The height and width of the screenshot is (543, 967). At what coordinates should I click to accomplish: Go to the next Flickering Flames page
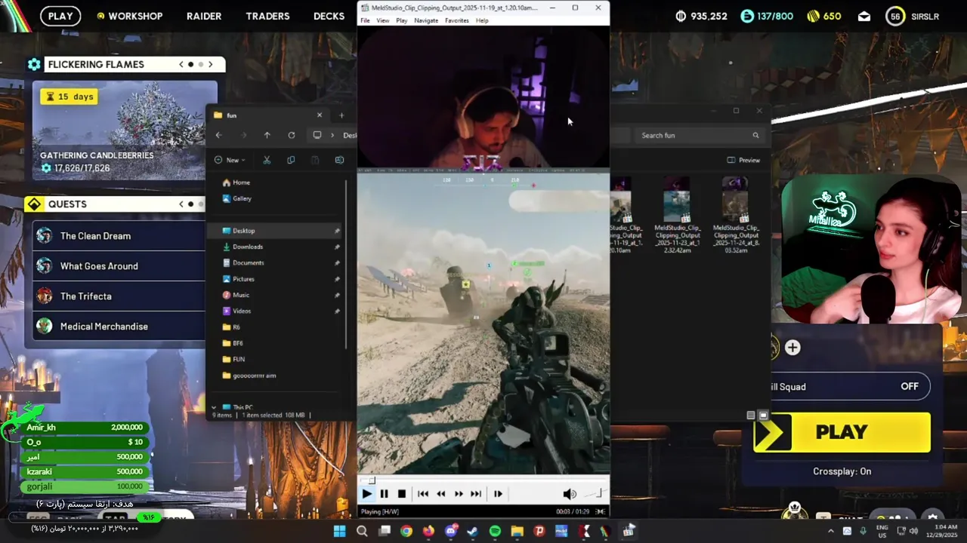point(211,64)
